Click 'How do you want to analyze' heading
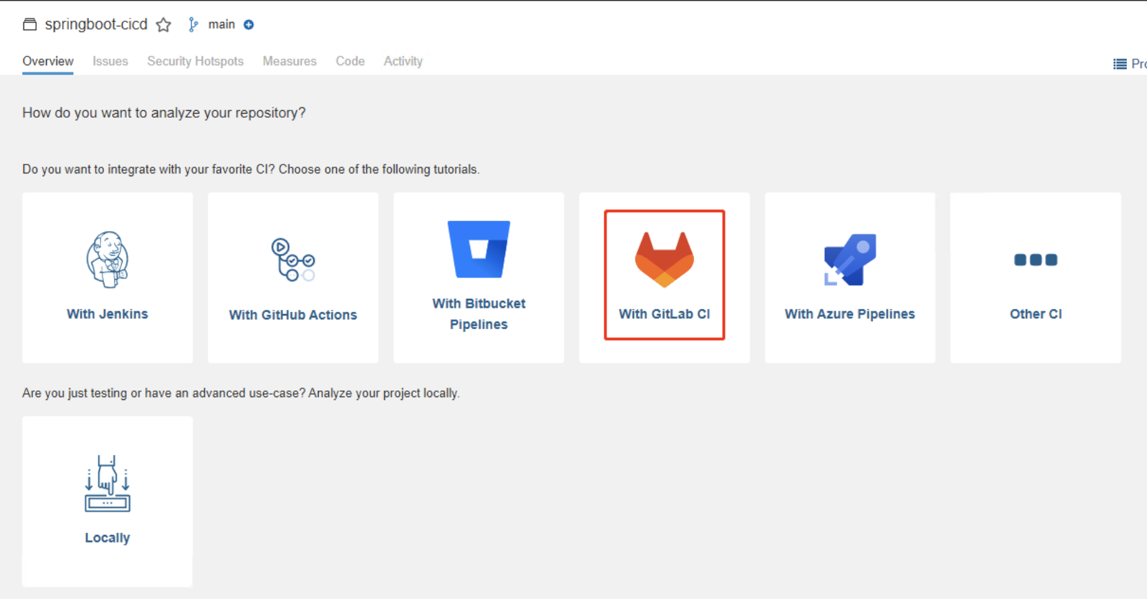 (164, 113)
